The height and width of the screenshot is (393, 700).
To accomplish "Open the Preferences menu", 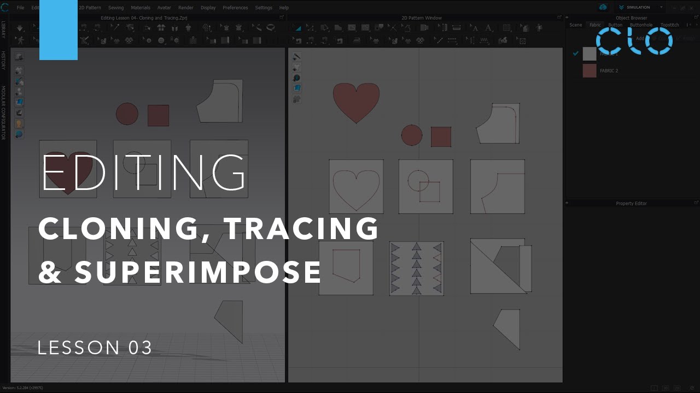I will point(235,8).
